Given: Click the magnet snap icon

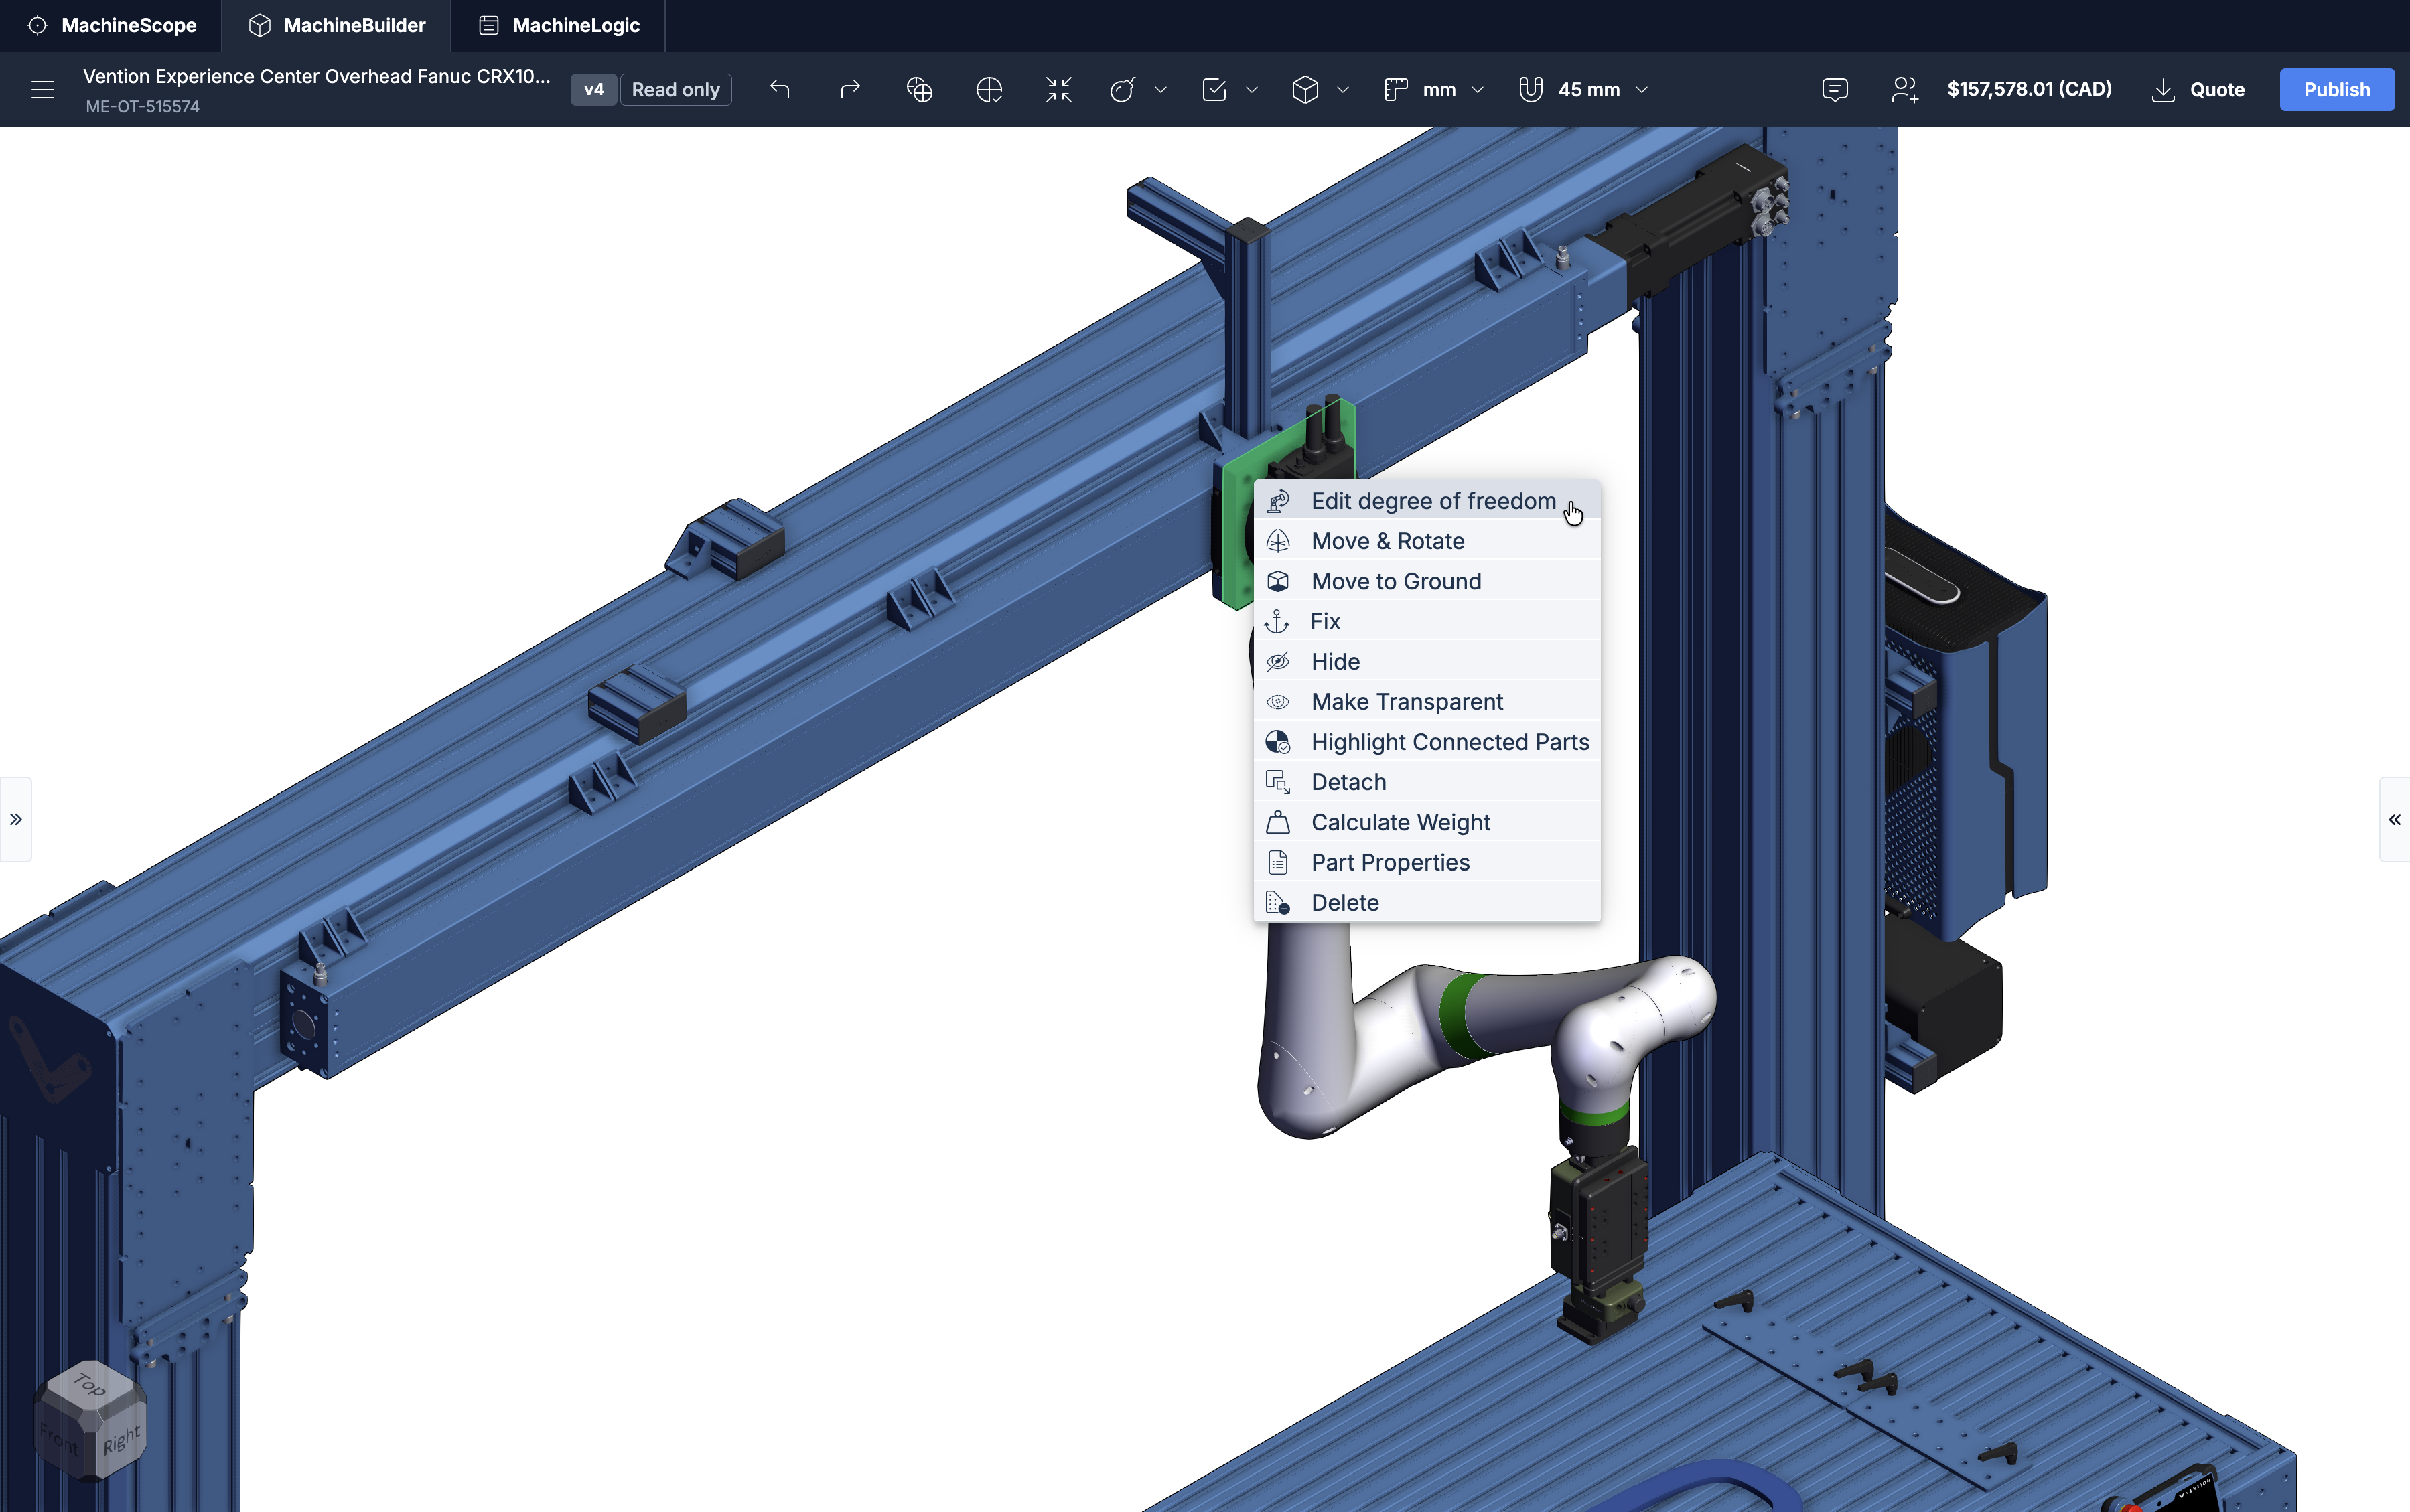Looking at the screenshot, I should tap(1530, 90).
